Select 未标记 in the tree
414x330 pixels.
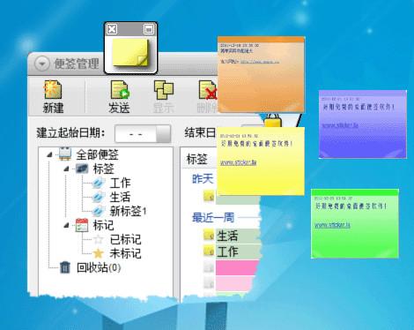tap(125, 253)
